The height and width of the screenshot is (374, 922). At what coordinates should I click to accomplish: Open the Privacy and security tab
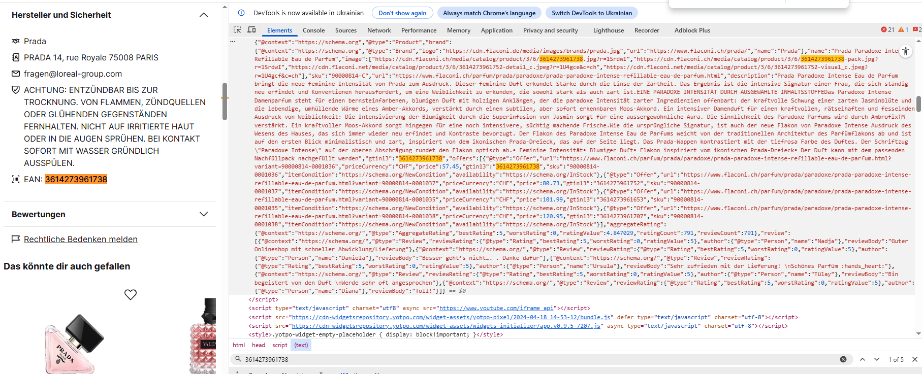551,30
